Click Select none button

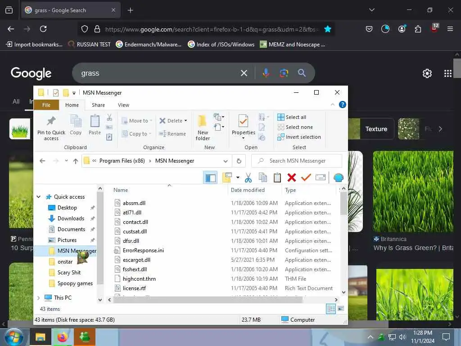click(x=295, y=127)
